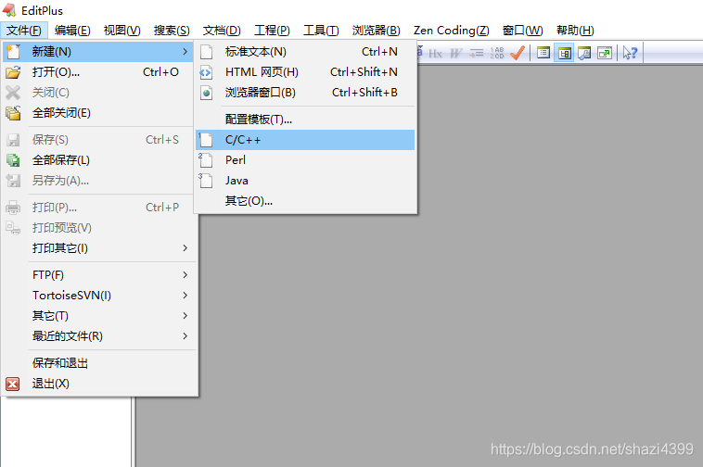This screenshot has height=467, width=703.
Task: Select Java template in New submenu
Action: [305, 181]
